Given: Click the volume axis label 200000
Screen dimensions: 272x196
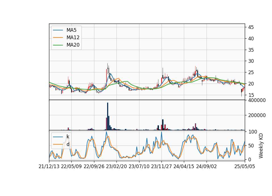Looking at the screenshot, I should coord(257,115).
